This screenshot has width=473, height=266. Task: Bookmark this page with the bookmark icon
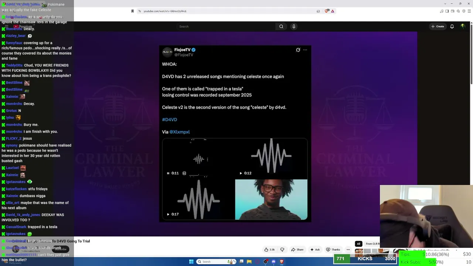pyautogui.click(x=132, y=11)
